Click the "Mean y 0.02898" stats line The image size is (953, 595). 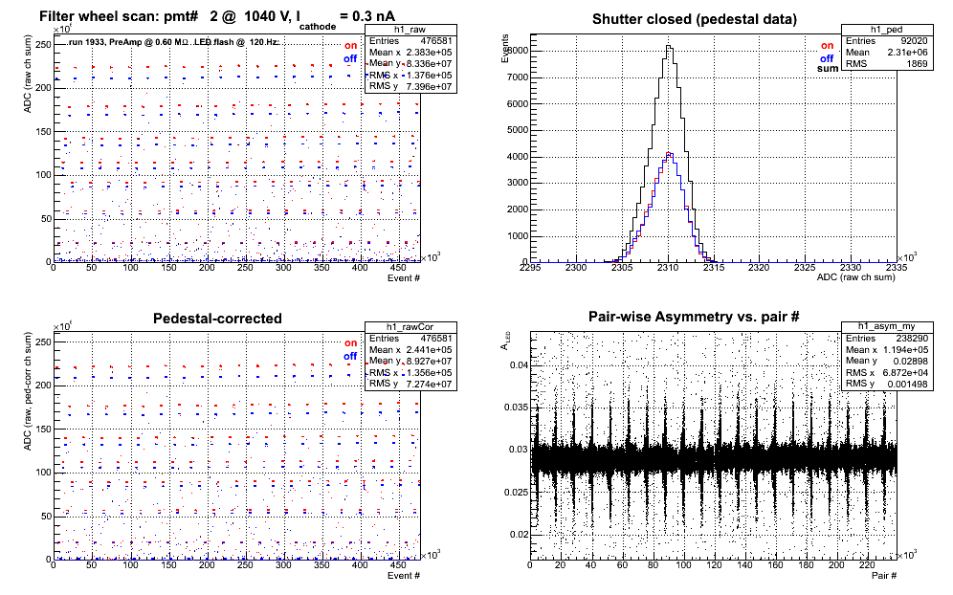[887, 361]
